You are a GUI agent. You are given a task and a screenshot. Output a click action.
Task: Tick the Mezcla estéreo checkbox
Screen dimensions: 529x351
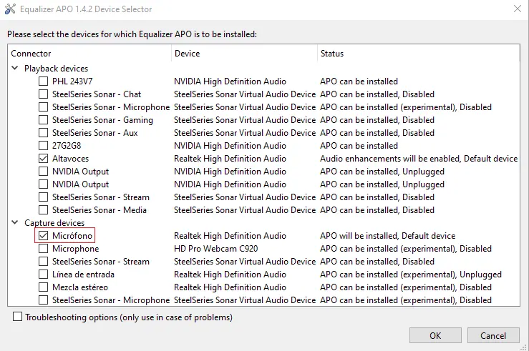pos(43,287)
